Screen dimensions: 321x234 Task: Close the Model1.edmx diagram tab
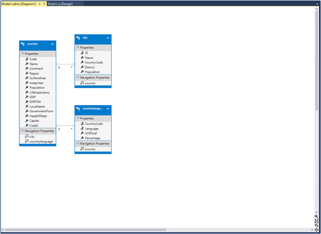tap(44, 4)
